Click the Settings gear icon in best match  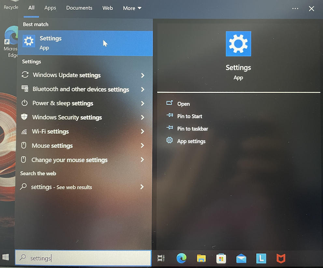(29, 41)
